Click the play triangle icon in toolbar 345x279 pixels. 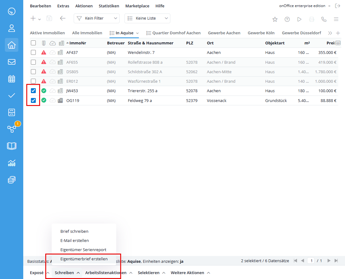tap(299, 19)
